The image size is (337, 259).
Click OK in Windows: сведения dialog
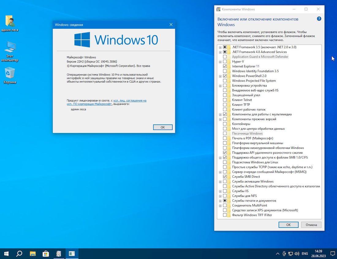click(x=163, y=127)
